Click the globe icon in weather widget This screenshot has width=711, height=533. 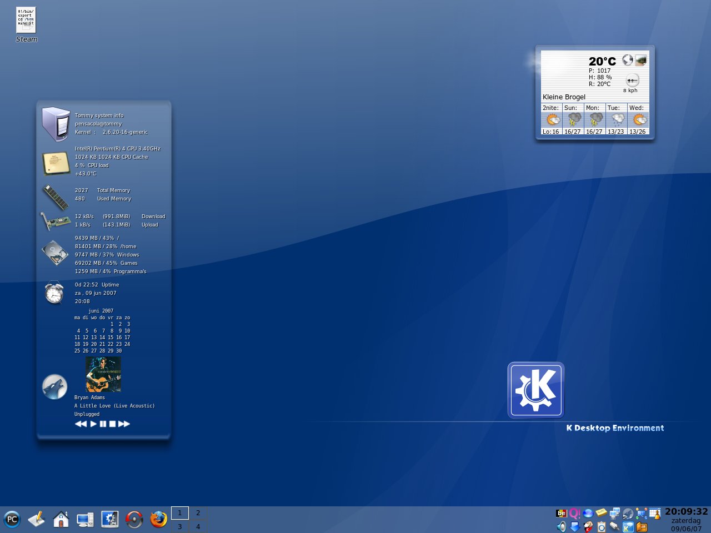(x=628, y=59)
